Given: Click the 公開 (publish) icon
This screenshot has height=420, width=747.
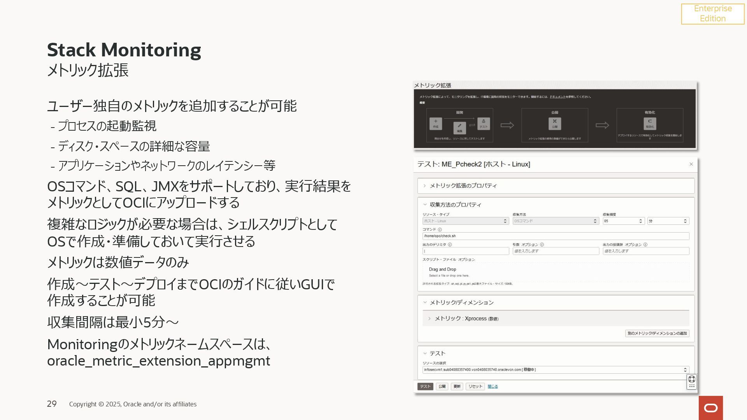Looking at the screenshot, I should pyautogui.click(x=555, y=124).
